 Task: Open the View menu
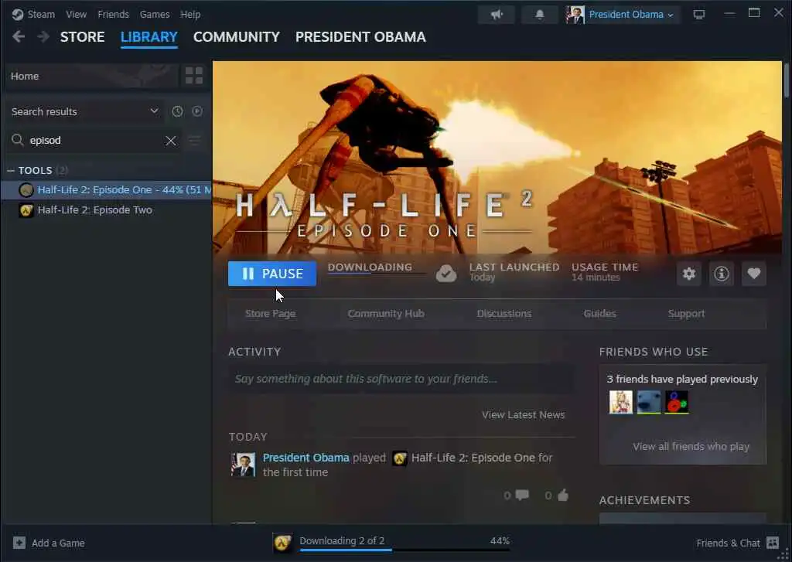point(77,15)
